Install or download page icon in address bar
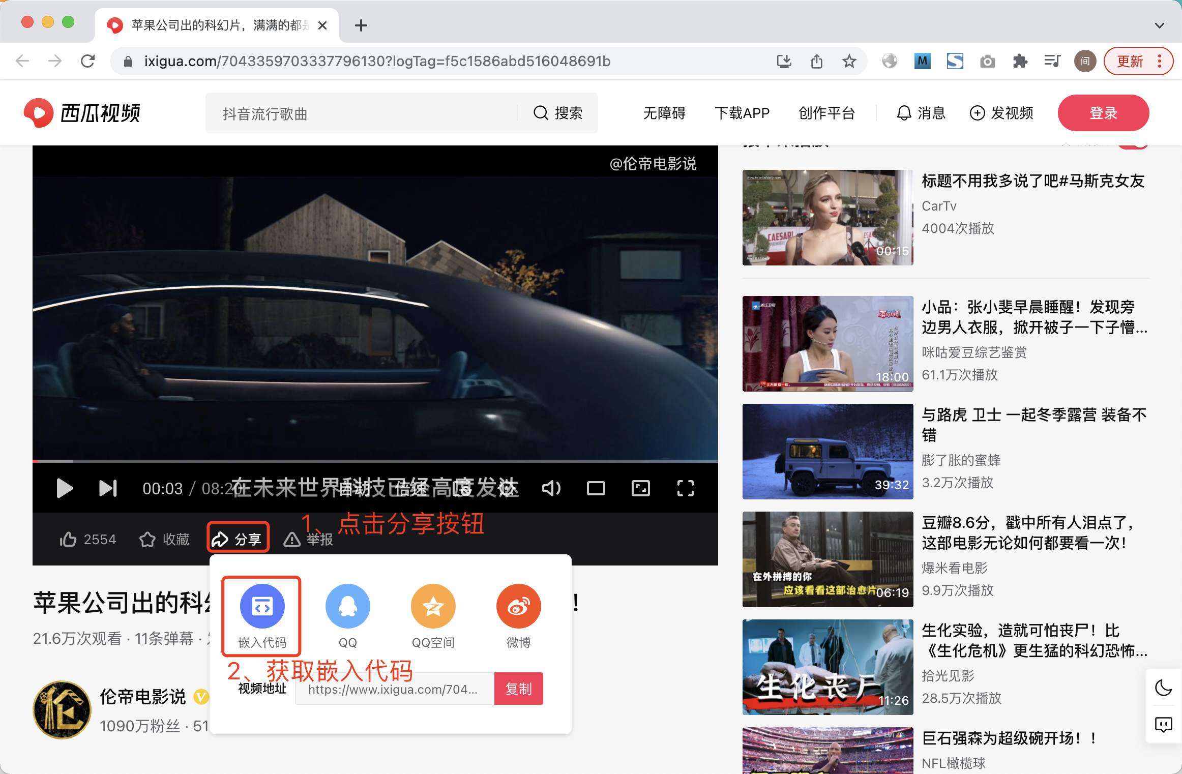 (x=784, y=61)
